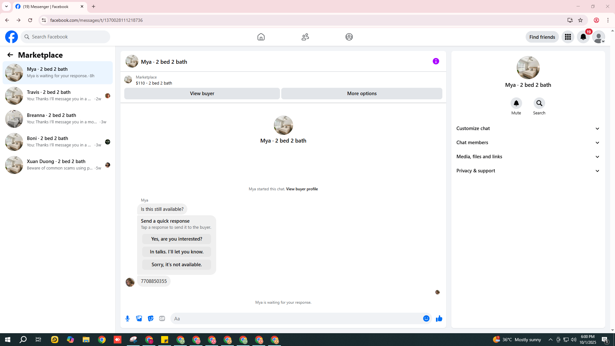This screenshot has width=615, height=346.
Task: Expand the Chat members section
Action: [x=528, y=143]
